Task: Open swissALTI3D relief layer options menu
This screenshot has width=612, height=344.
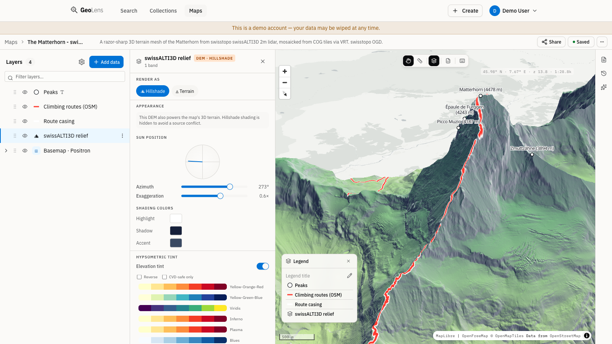Action: (122, 136)
